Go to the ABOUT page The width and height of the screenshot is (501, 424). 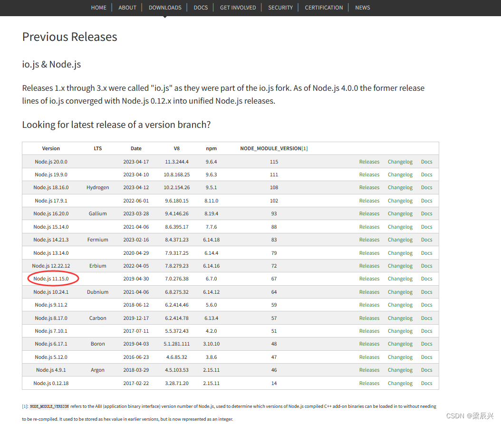tap(127, 7)
